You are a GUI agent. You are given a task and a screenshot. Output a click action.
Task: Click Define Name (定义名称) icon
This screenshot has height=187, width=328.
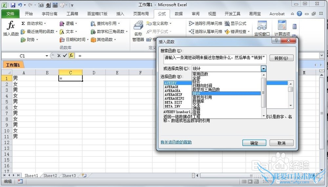(x=149, y=23)
